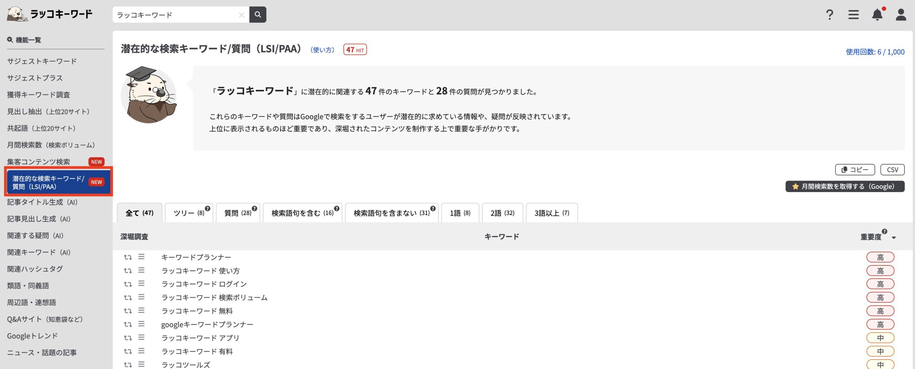Open list menu for ラッコキーワード ログイン row
The image size is (915, 369).
142,284
